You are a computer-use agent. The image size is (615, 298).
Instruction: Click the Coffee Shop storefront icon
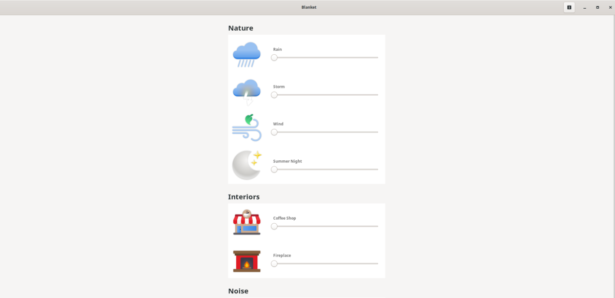[247, 222]
